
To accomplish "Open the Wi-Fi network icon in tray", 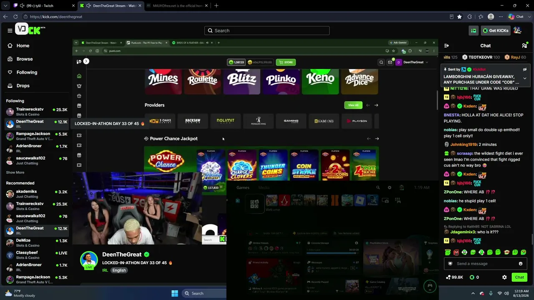I will [x=500, y=293].
